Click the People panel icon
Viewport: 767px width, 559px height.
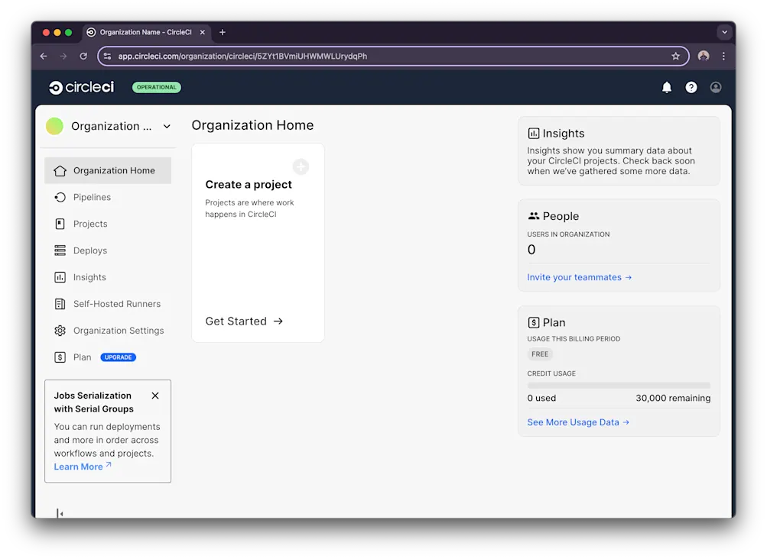click(534, 216)
